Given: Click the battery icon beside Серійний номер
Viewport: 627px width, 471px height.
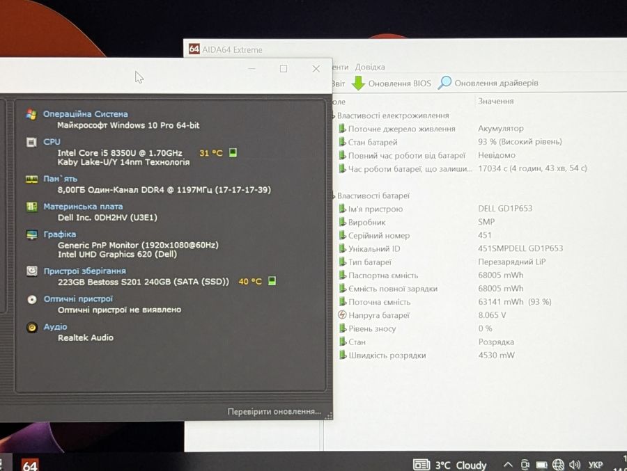Looking at the screenshot, I should click(x=342, y=235).
